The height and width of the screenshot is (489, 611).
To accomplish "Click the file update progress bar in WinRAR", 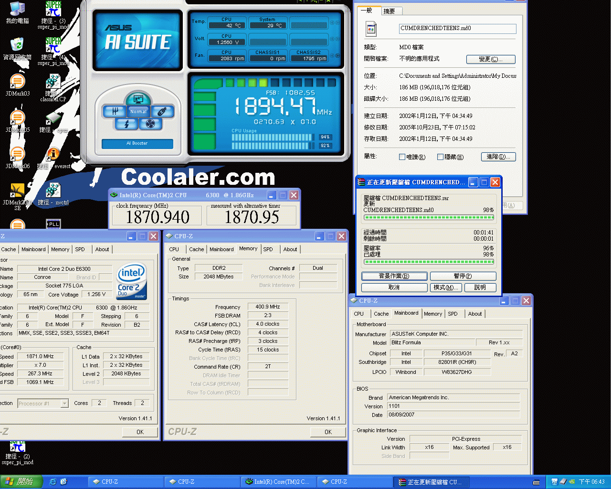I will click(x=429, y=217).
